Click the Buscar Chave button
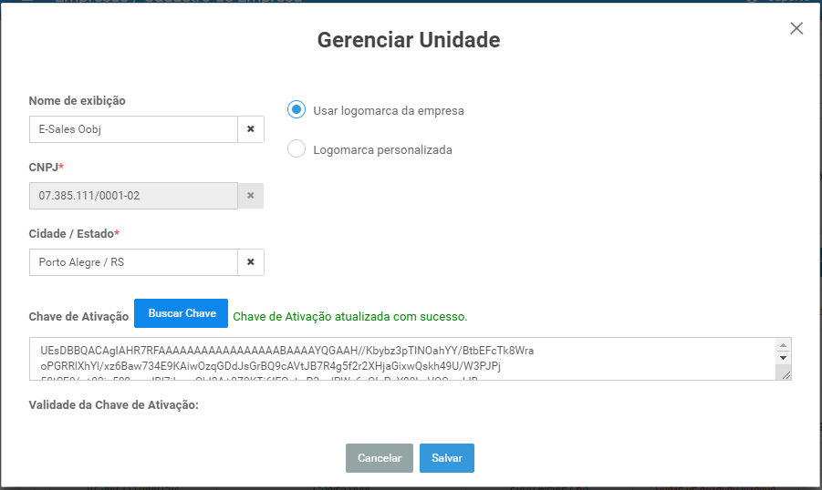 pos(181,313)
